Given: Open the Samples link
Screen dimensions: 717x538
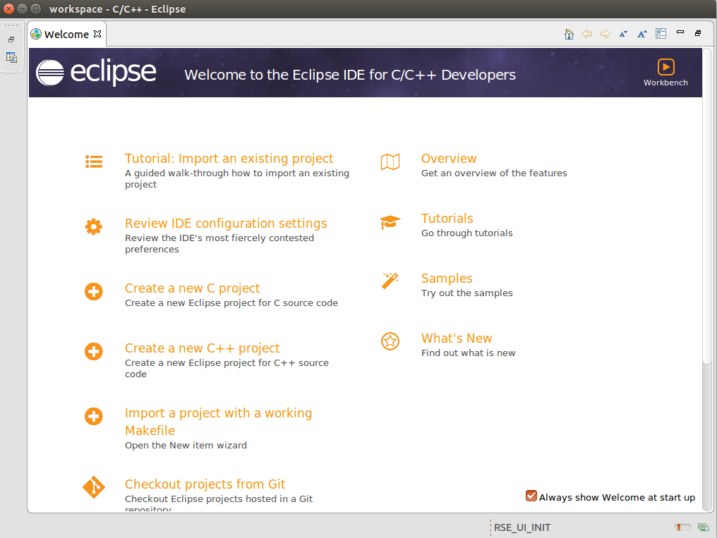Looking at the screenshot, I should (x=447, y=278).
